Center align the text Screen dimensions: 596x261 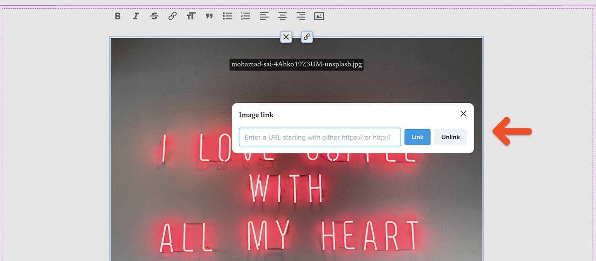(x=282, y=16)
